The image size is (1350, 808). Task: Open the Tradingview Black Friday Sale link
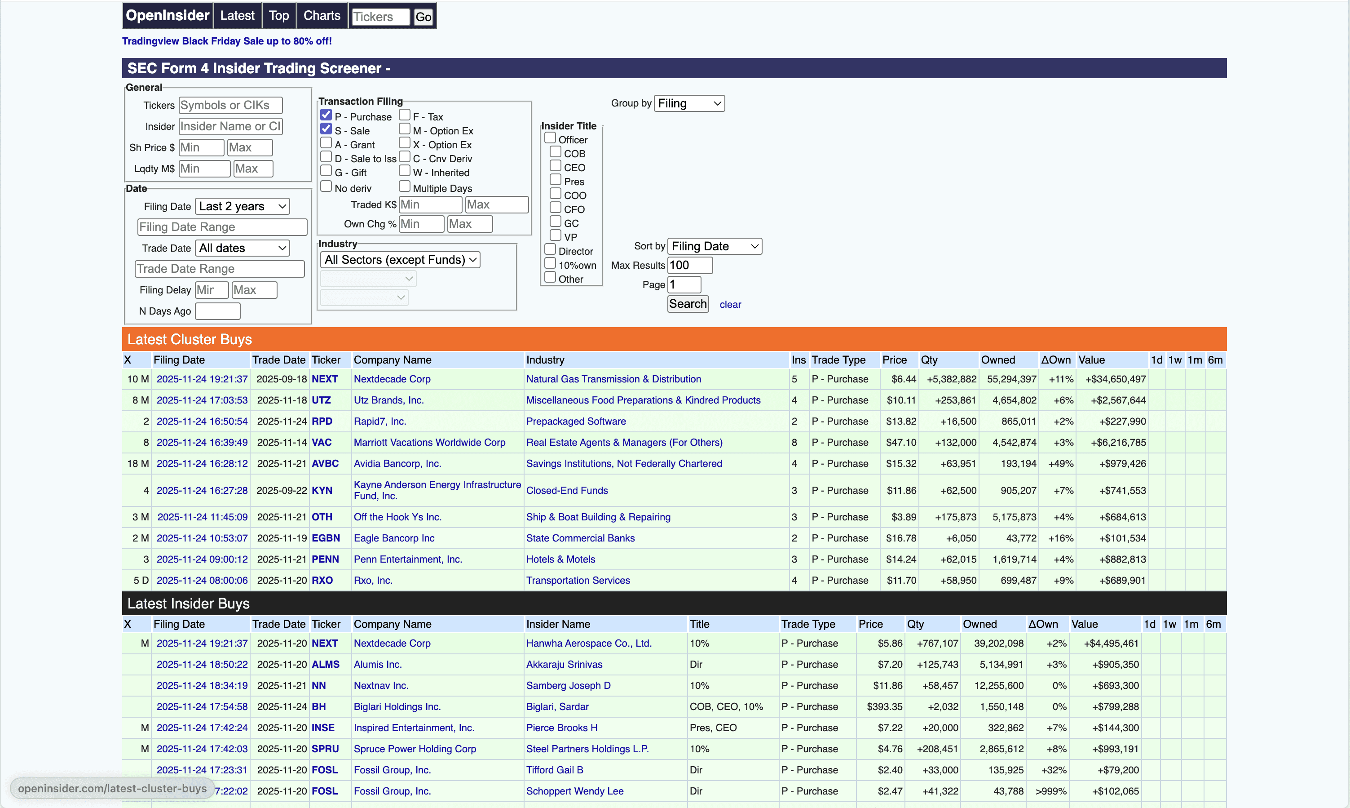click(x=226, y=41)
